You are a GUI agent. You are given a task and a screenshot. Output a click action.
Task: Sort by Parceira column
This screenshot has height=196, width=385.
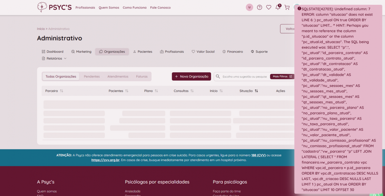(x=54, y=91)
